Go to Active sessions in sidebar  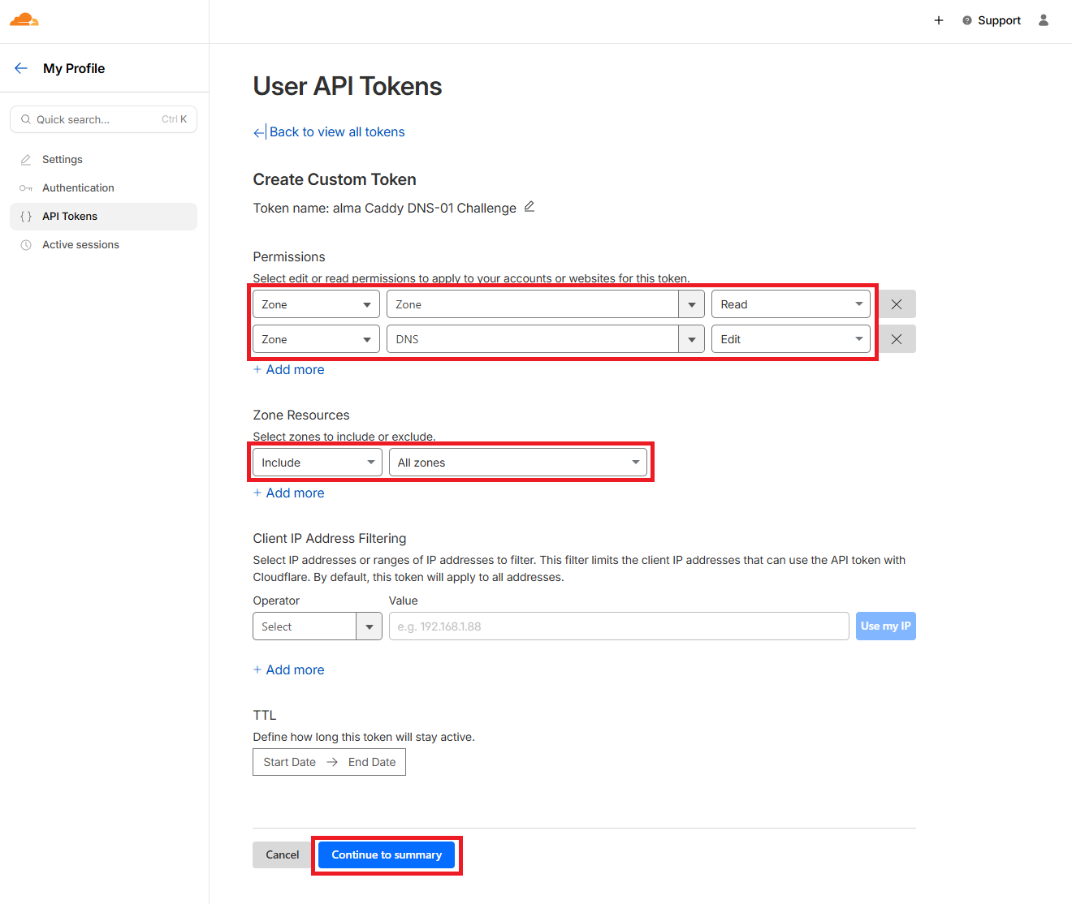80,245
